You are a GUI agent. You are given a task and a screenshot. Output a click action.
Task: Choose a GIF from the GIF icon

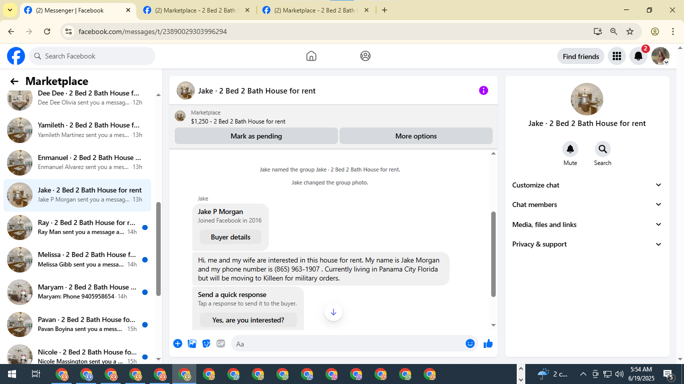tap(221, 343)
